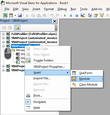
Task: Select UserForm from Insert submenu
Action: (x=87, y=73)
